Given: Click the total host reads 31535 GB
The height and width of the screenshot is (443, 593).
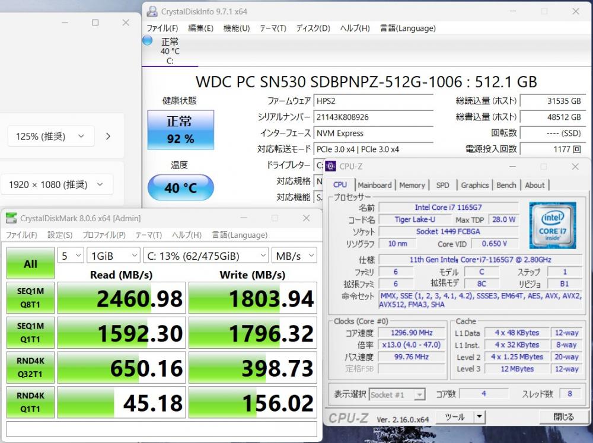Looking at the screenshot, I should click(553, 101).
